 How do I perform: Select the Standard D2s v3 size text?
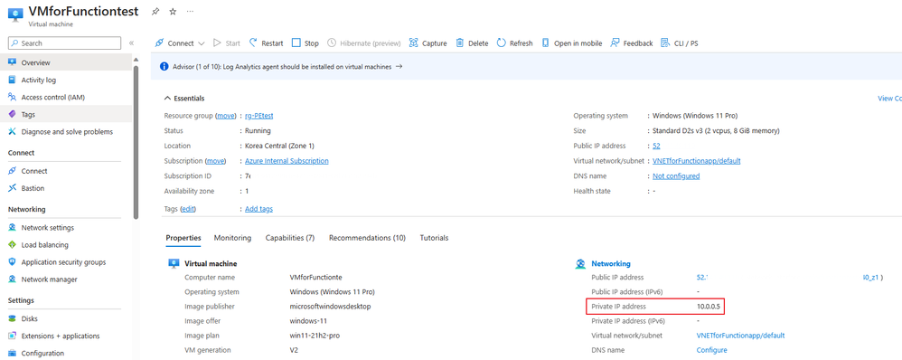[716, 131]
